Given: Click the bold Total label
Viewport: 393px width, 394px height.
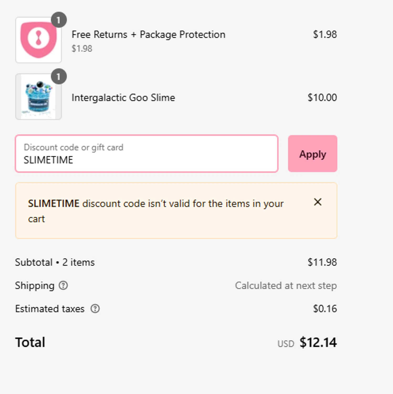Looking at the screenshot, I should tap(30, 343).
